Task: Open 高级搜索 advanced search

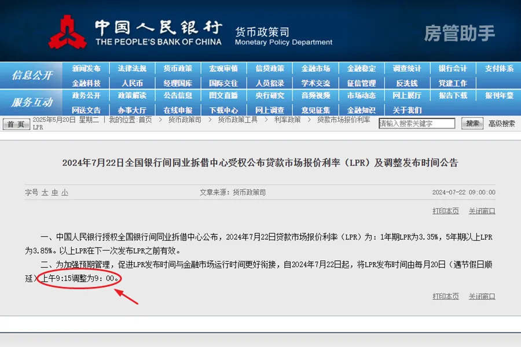Action: click(x=501, y=123)
